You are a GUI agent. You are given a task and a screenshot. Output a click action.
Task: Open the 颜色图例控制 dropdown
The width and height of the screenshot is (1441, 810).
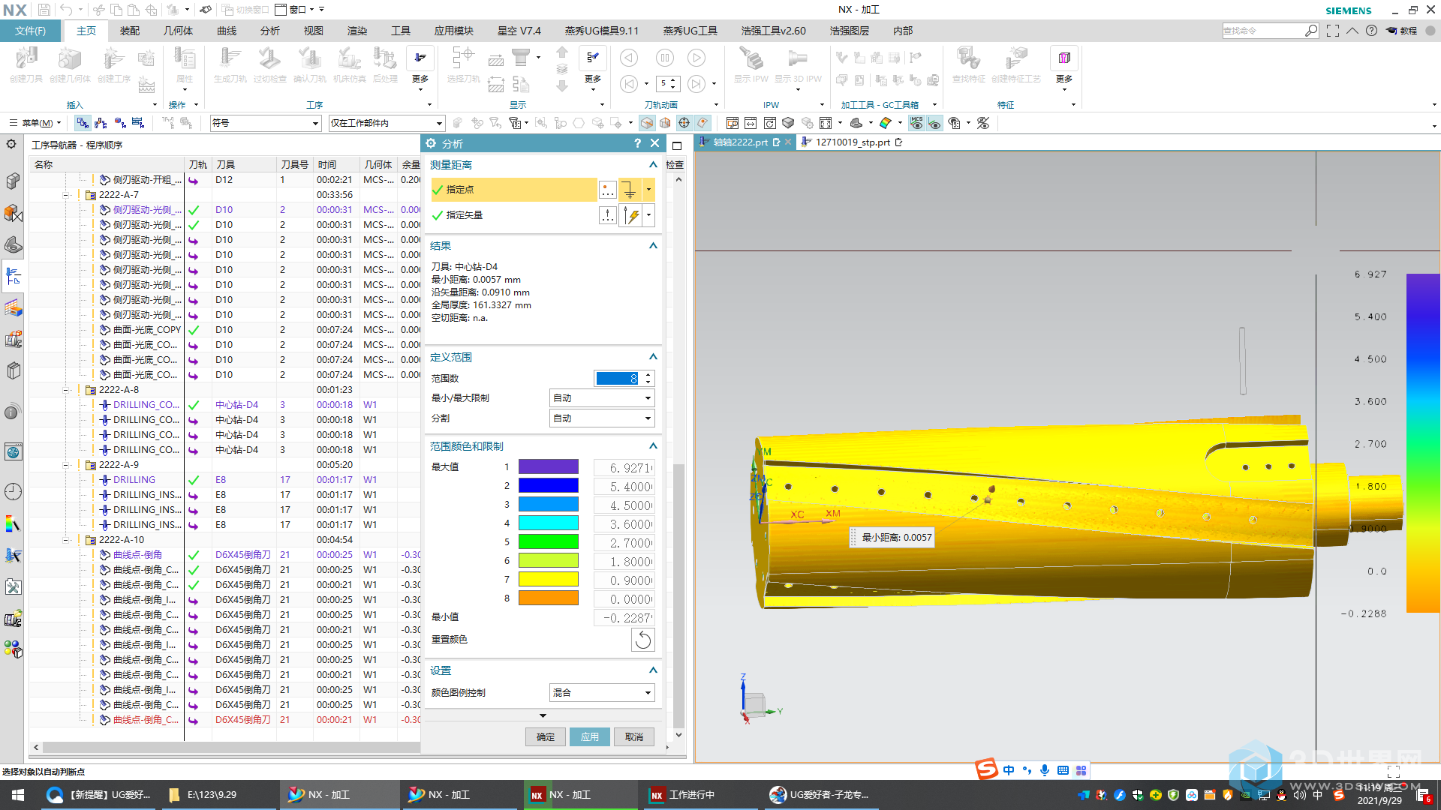(x=602, y=693)
